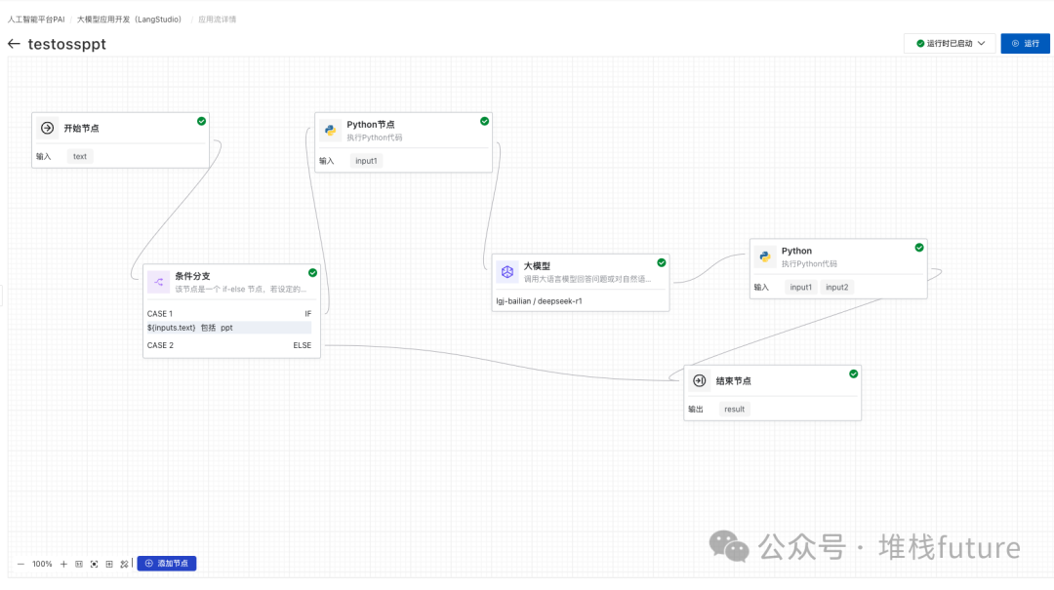
Task: Click the reset to 1:1 zoom icon
Action: click(x=79, y=564)
